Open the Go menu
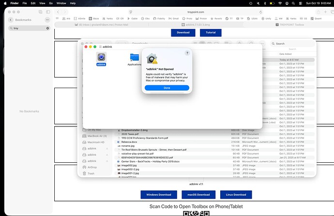 (x=51, y=3)
